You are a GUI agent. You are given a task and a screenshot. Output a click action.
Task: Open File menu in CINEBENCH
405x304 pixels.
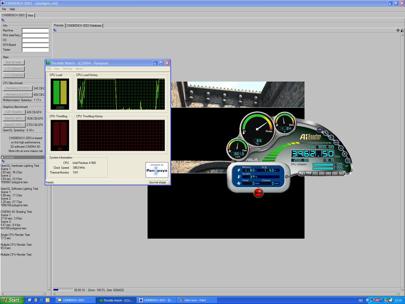click(4, 9)
